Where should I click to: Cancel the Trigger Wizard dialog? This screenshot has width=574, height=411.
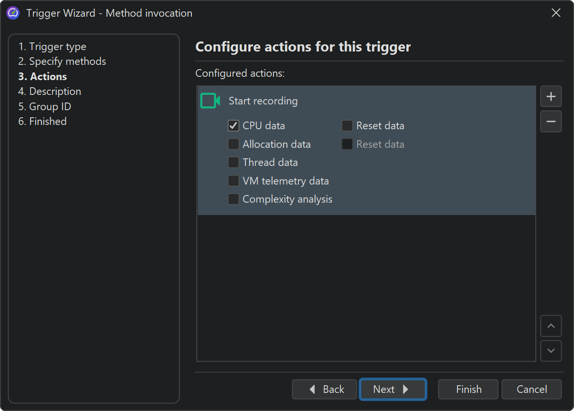531,390
